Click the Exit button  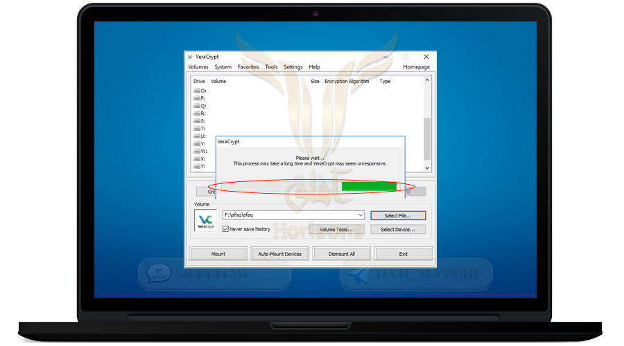coord(403,254)
